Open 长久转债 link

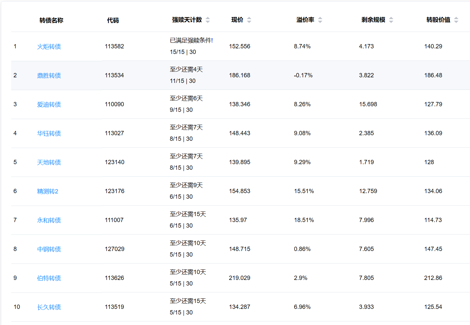point(49,307)
